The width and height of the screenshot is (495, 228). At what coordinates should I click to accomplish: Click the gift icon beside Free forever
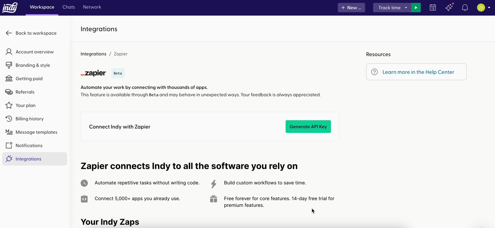click(x=214, y=199)
